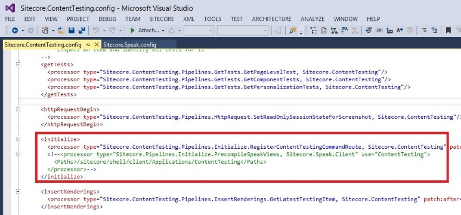Image resolution: width=461 pixels, height=215 pixels.
Task: Click the hierarchy icon with blue arrows
Action: pyautogui.click(x=345, y=30)
